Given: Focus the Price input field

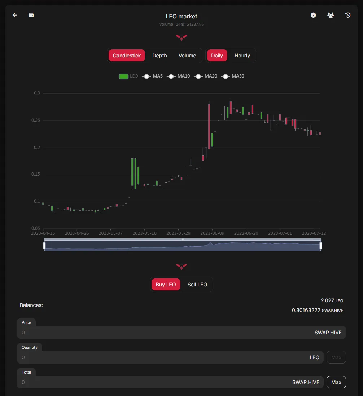Looking at the screenshot, I should pos(181,333).
